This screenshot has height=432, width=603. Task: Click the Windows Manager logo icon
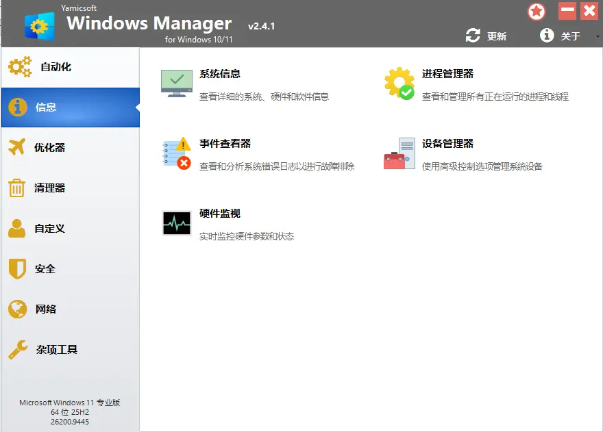click(x=40, y=26)
